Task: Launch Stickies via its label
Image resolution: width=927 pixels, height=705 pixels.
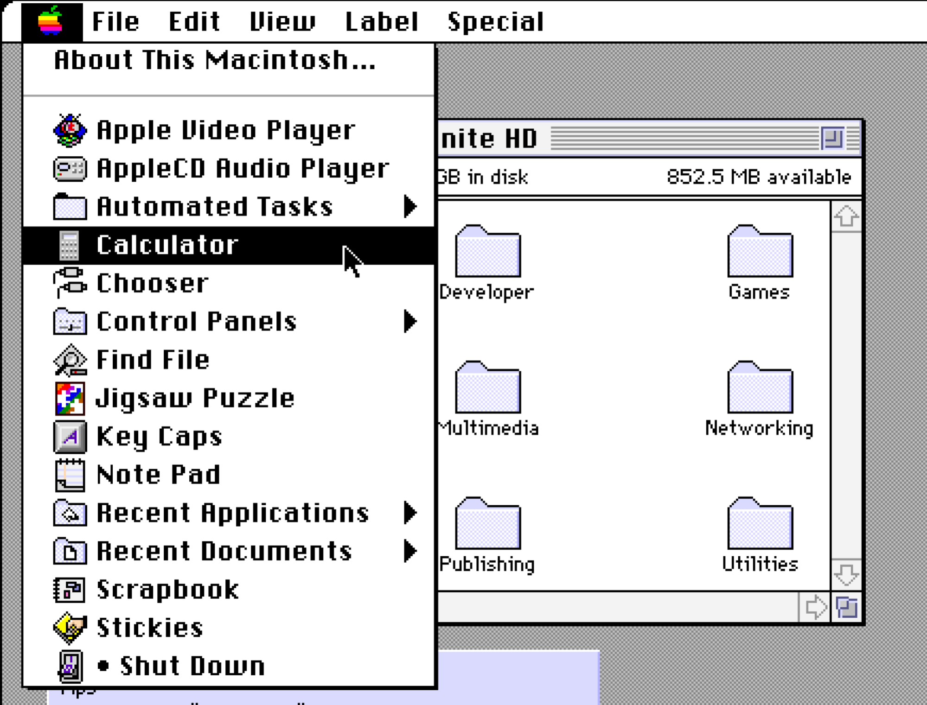Action: click(150, 628)
